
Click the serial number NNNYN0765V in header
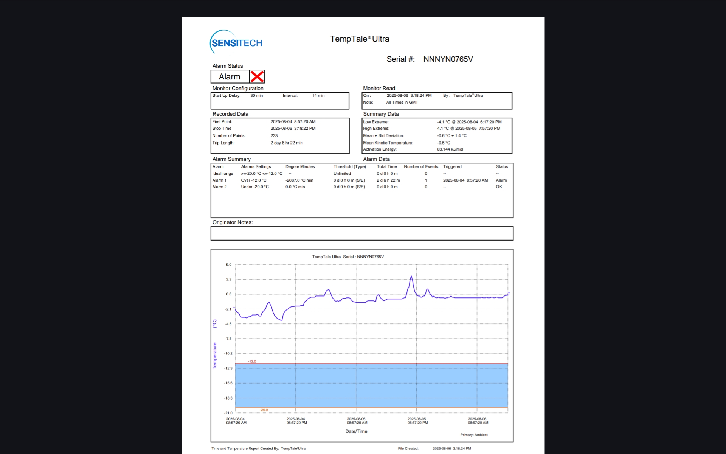pos(448,59)
